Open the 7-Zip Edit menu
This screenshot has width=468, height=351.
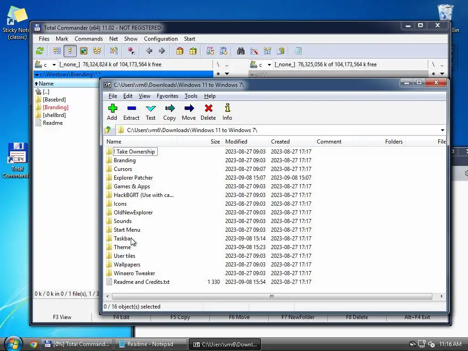pyautogui.click(x=128, y=96)
